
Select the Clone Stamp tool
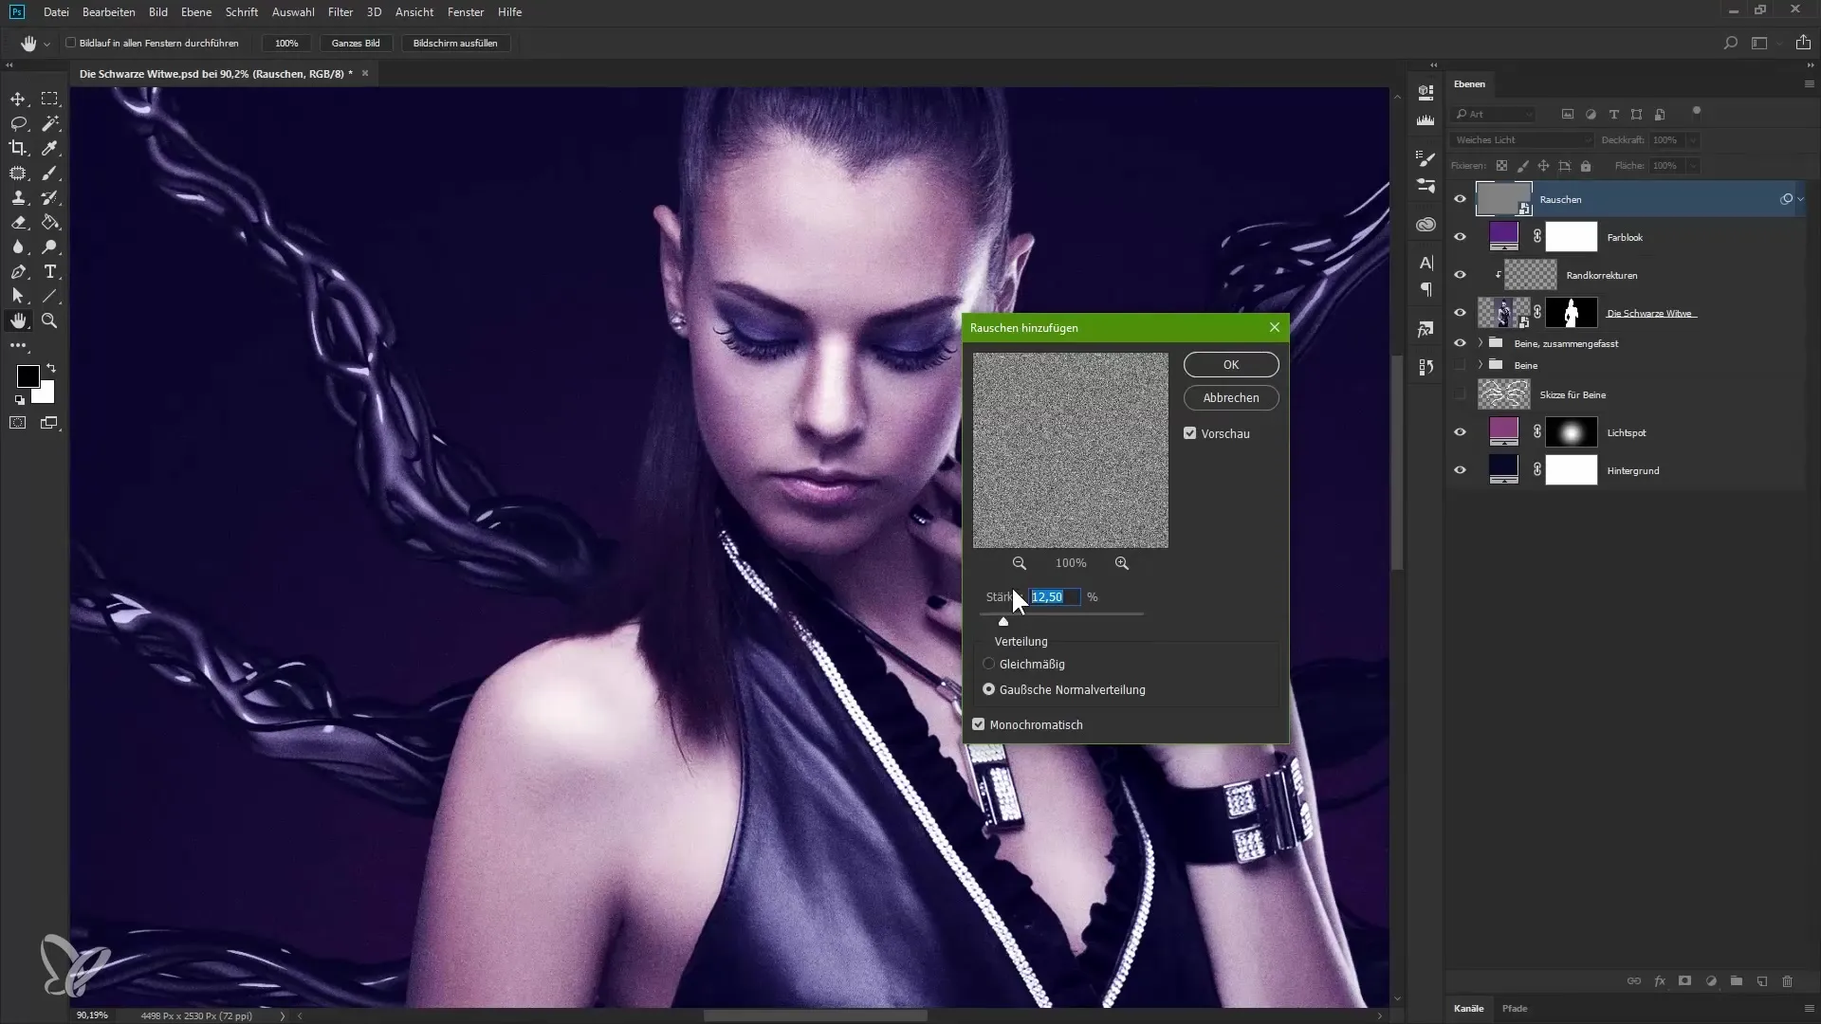pos(18,197)
